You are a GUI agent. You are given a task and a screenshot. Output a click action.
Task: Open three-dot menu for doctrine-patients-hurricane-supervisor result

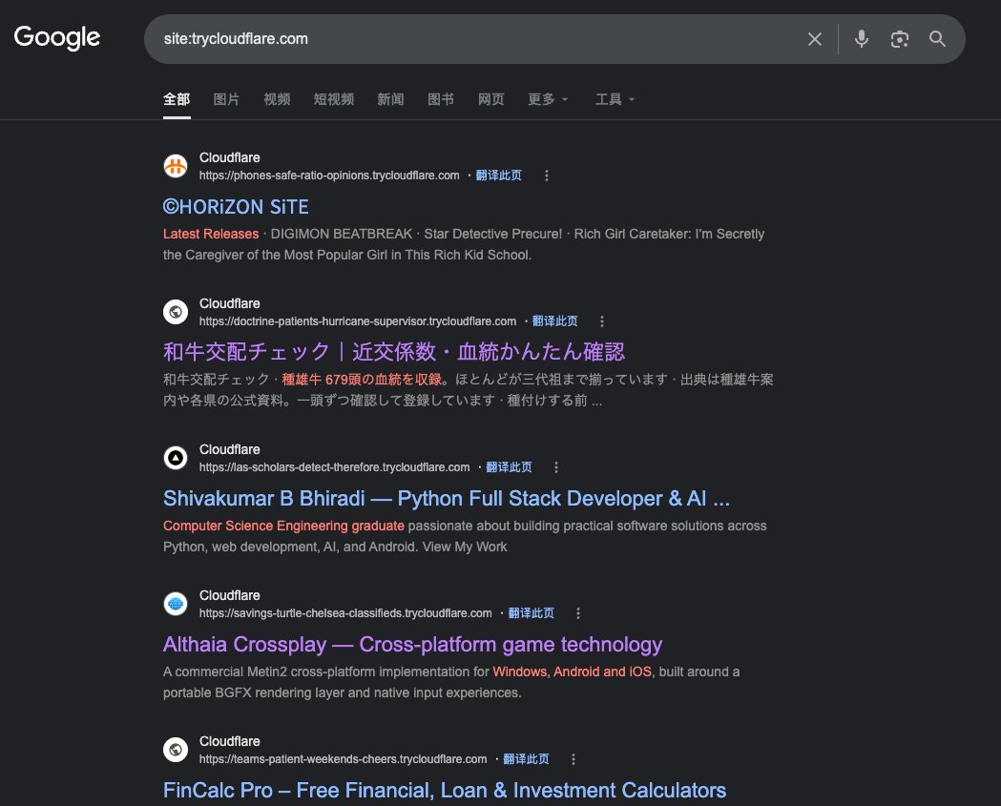click(602, 321)
